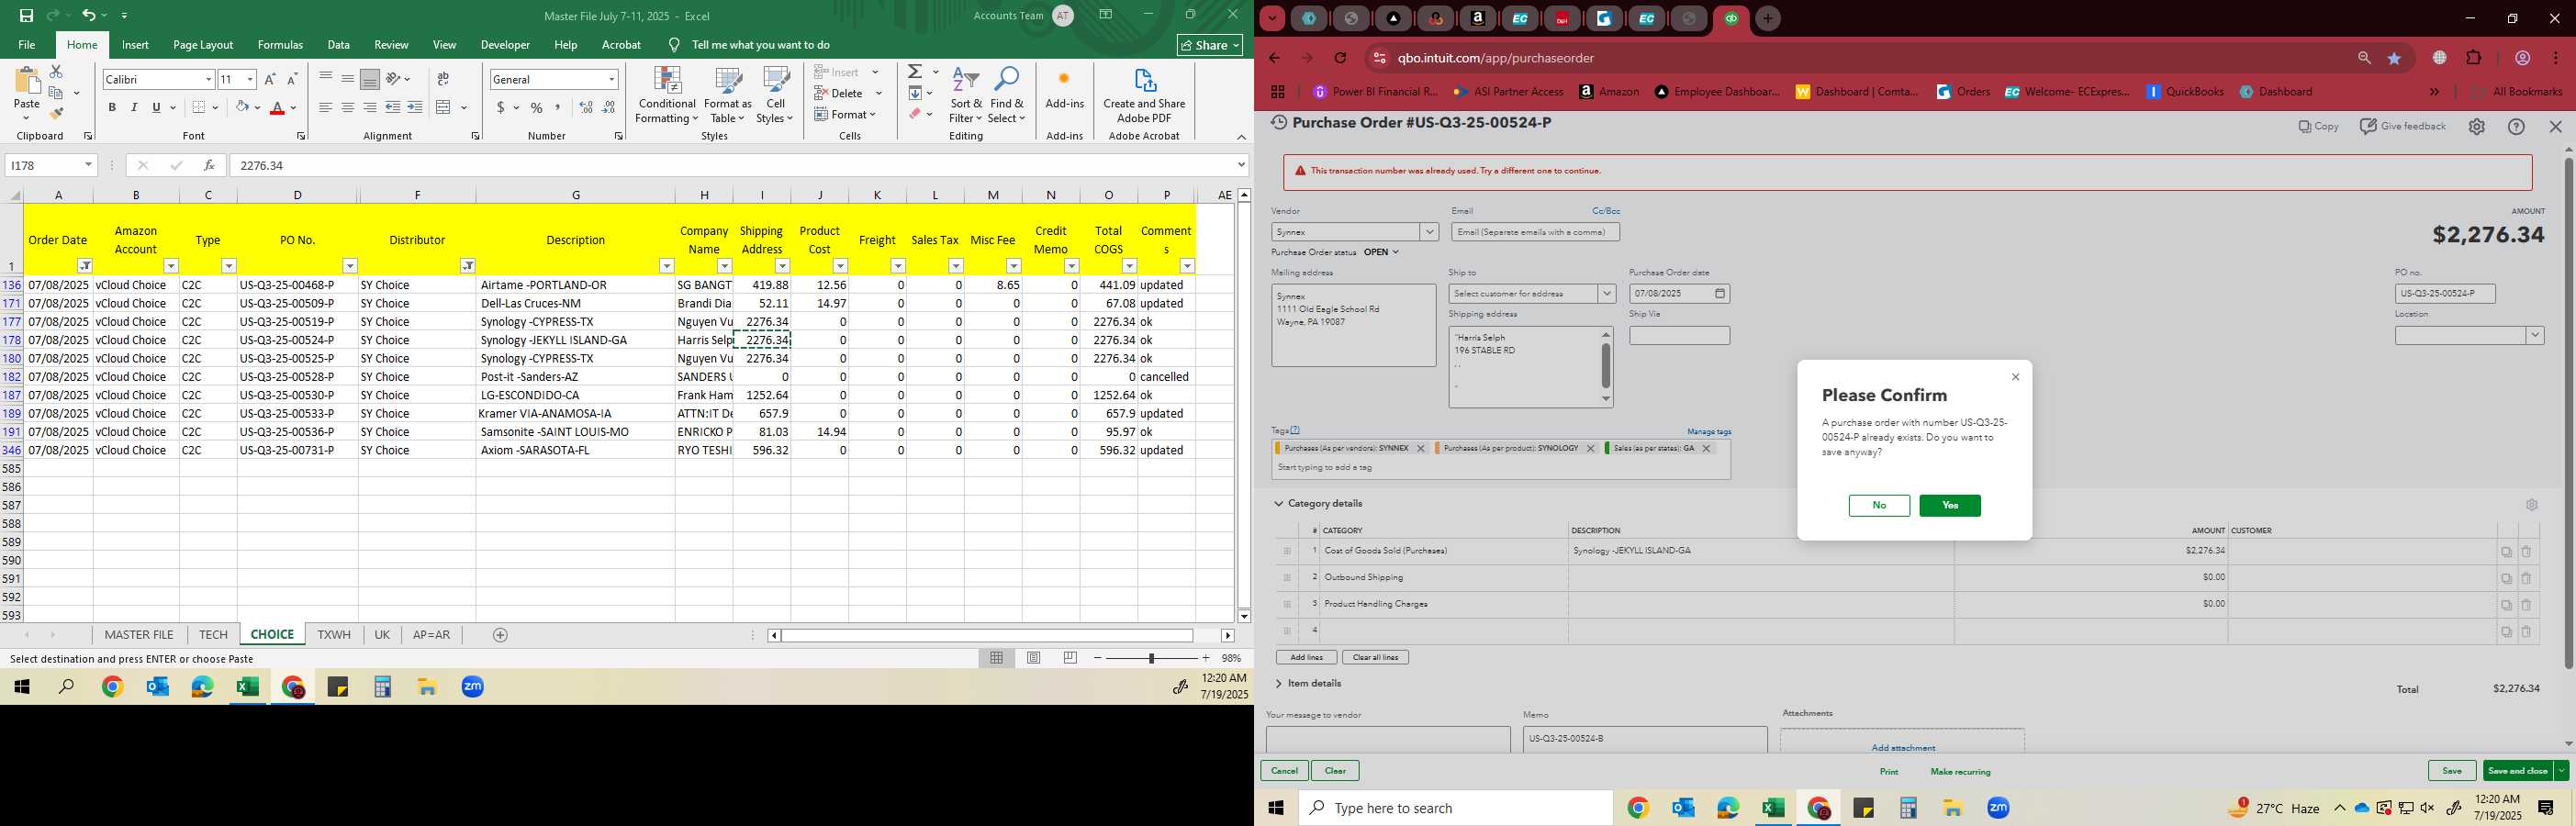Open the AP=AR sheet tab

(x=431, y=635)
